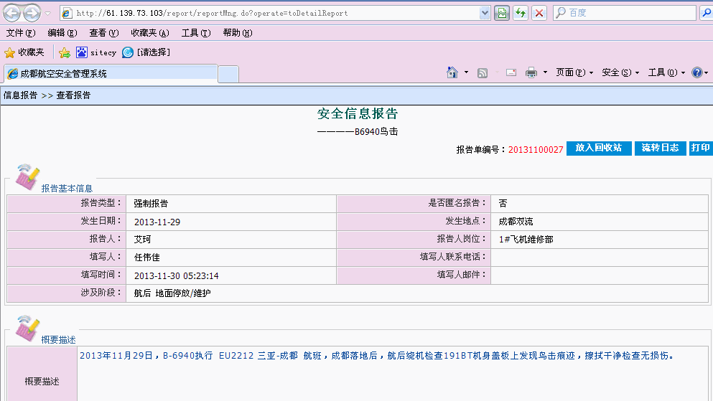Open the 页面(P) dropdown menu
The height and width of the screenshot is (401, 713).
pyautogui.click(x=574, y=72)
